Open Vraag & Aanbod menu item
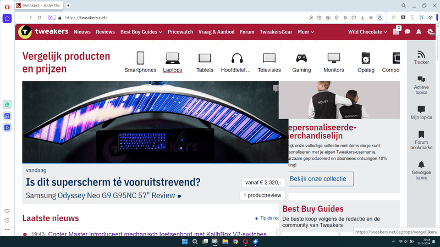The width and height of the screenshot is (440, 247). point(216,32)
